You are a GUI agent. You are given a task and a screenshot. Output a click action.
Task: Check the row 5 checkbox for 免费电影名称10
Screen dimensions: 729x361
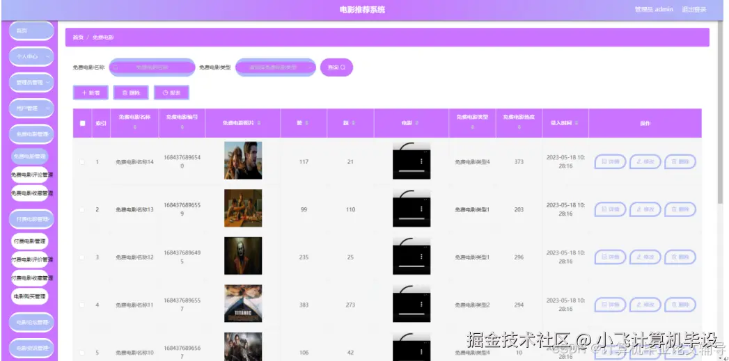[82, 353]
